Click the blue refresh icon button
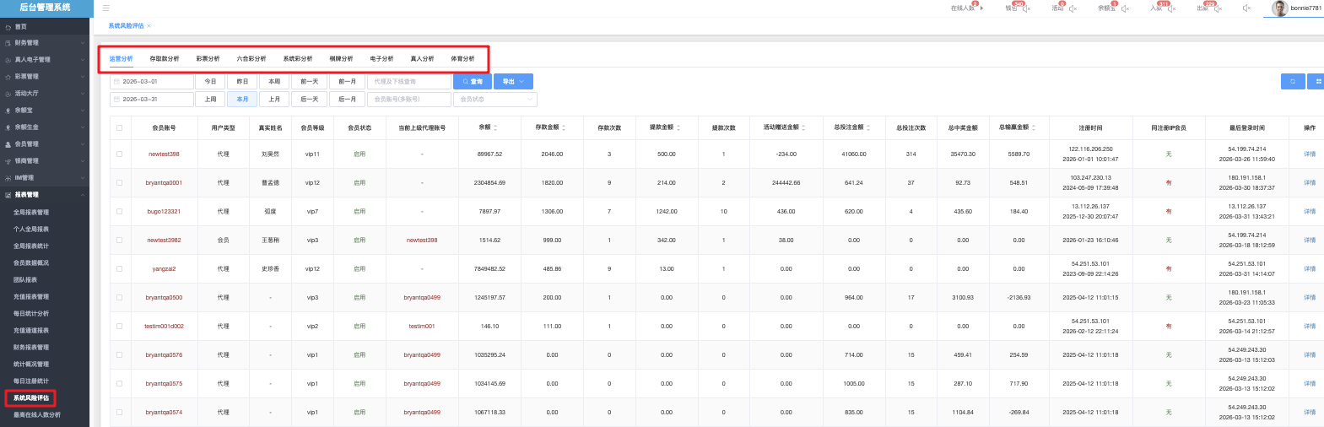This screenshot has width=1324, height=427. (x=1292, y=81)
